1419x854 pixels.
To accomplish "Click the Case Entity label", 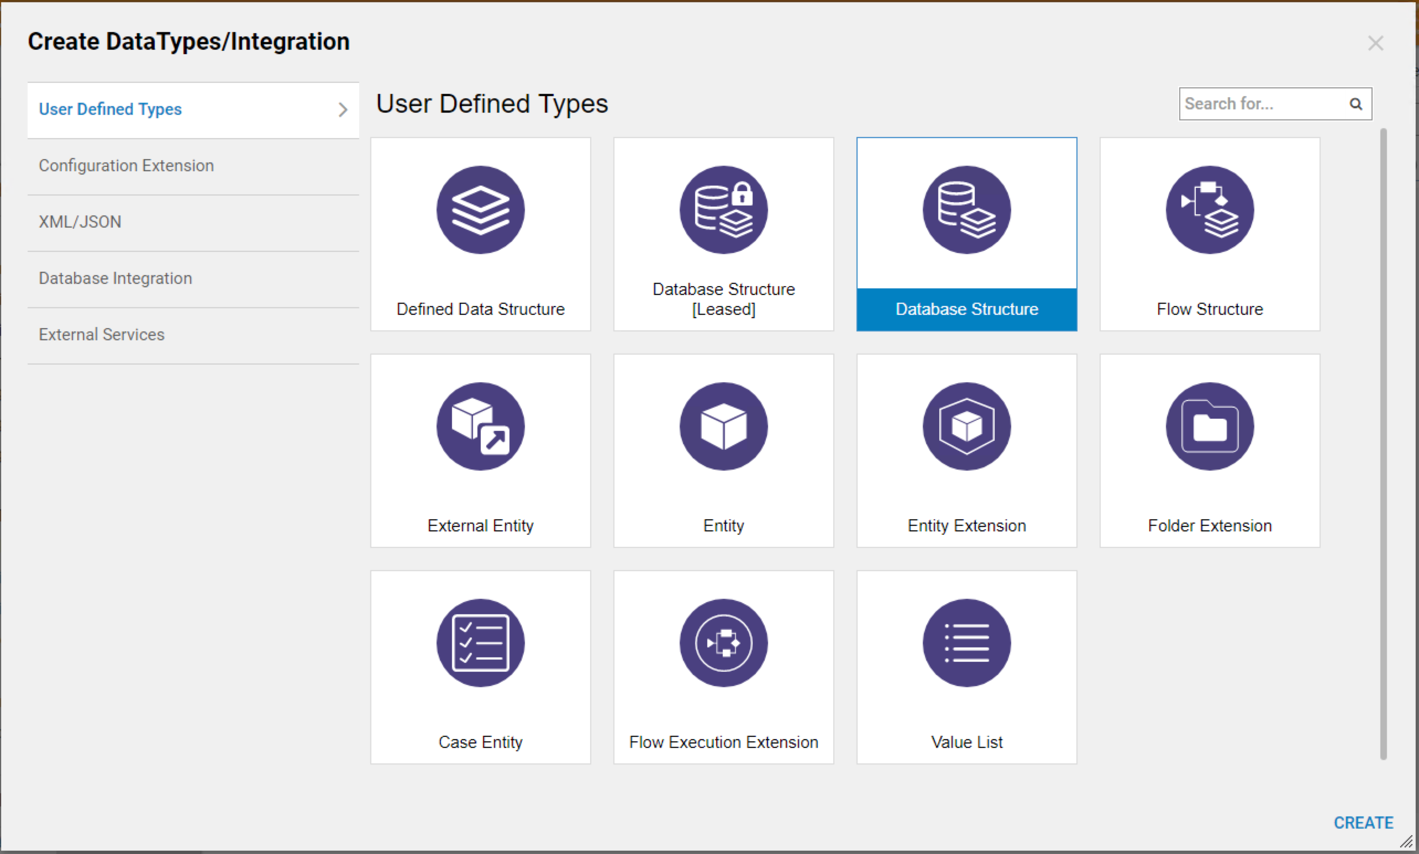I will (x=481, y=742).
